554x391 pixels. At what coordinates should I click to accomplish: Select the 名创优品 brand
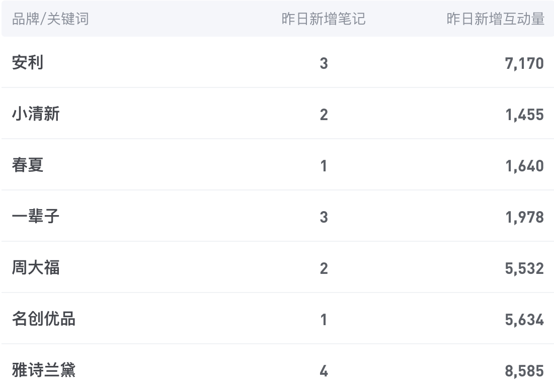click(44, 319)
